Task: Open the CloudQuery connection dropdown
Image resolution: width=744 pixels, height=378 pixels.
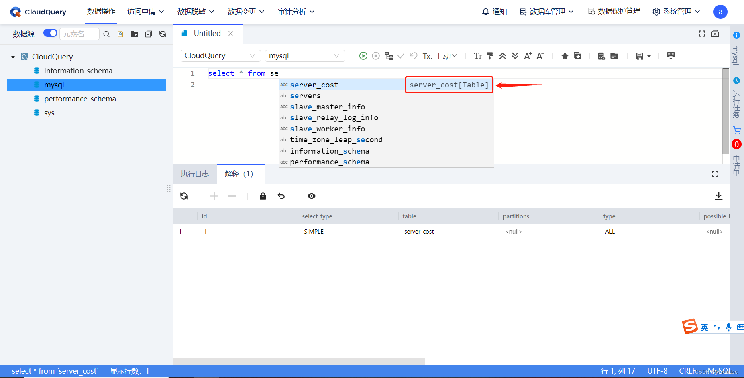Action: [220, 56]
